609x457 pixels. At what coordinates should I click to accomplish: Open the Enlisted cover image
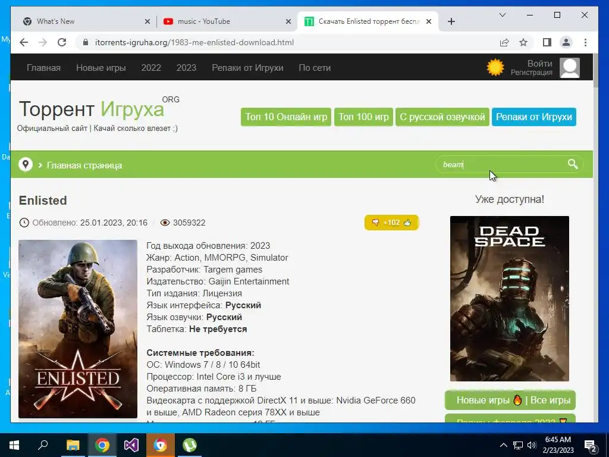click(78, 328)
